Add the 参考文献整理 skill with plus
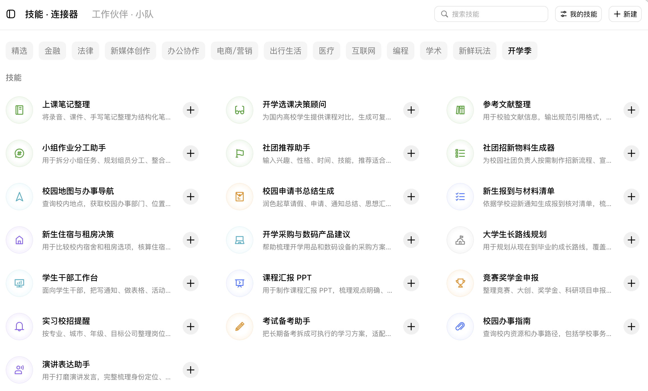 tap(631, 110)
